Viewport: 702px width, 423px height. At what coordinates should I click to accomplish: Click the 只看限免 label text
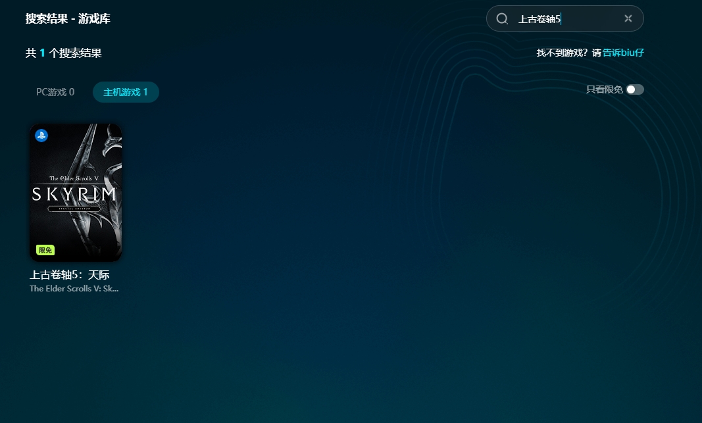pyautogui.click(x=604, y=89)
